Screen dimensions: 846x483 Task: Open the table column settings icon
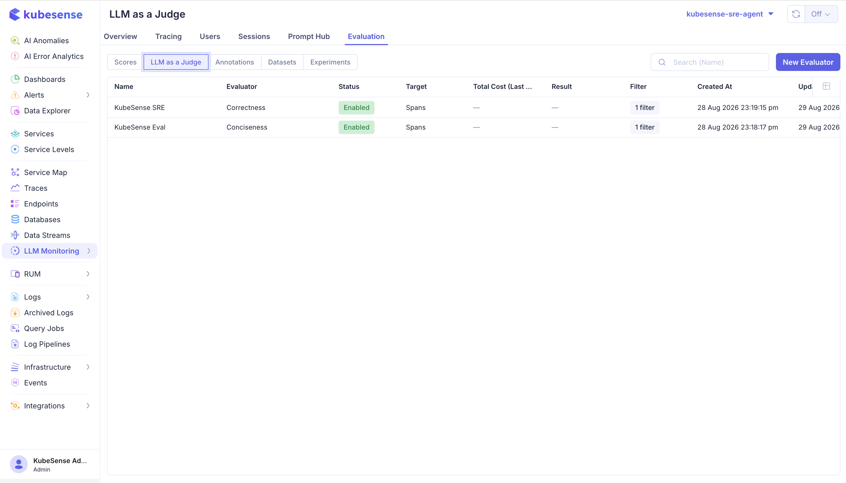pos(826,86)
